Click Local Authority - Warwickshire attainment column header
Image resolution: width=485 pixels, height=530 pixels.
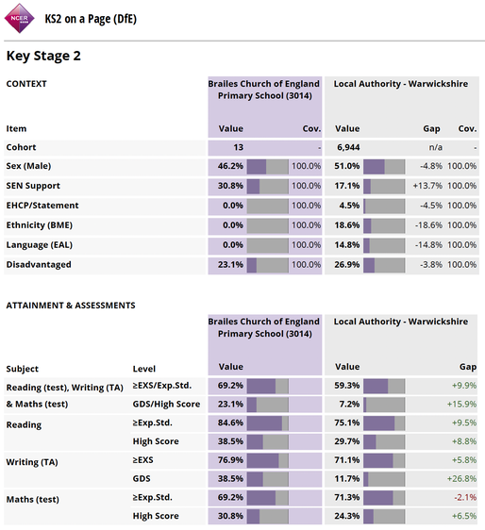pos(401,322)
